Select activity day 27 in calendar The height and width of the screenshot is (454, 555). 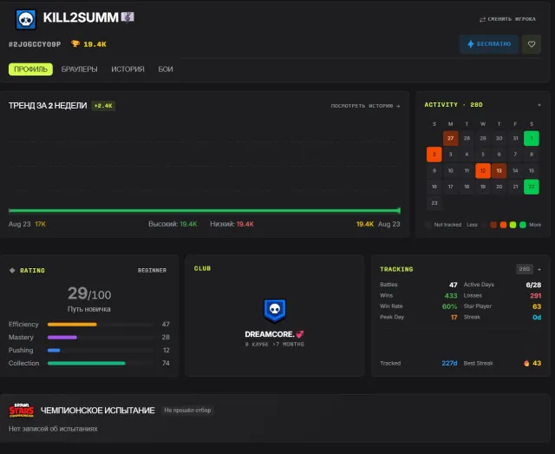click(x=450, y=138)
